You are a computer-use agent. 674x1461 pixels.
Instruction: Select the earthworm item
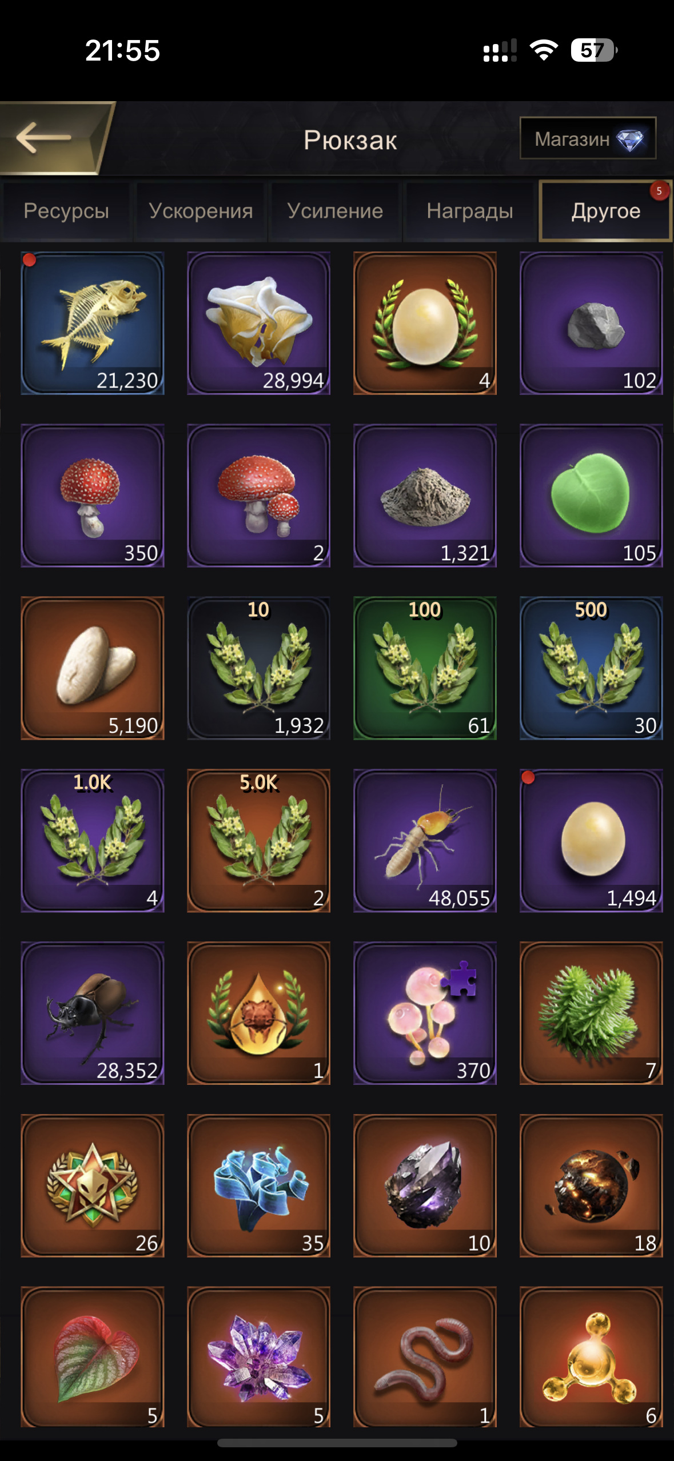[425, 1357]
